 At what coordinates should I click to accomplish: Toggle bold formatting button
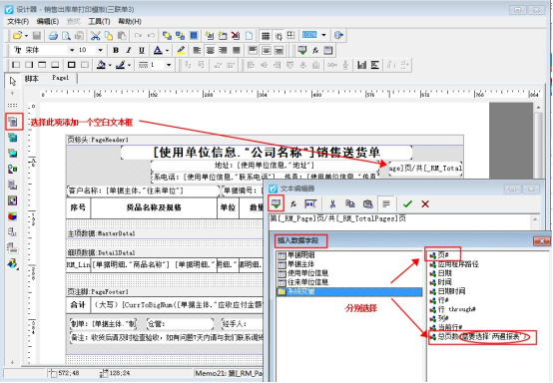[x=116, y=50]
